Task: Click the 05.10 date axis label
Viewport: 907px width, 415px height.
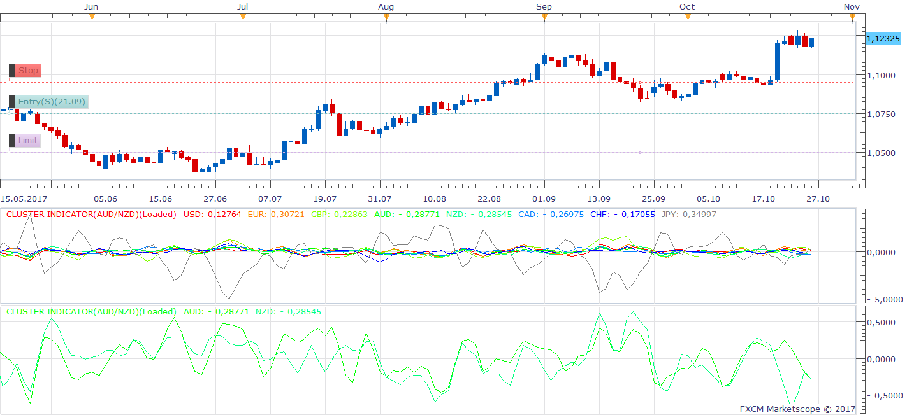Action: [x=709, y=199]
